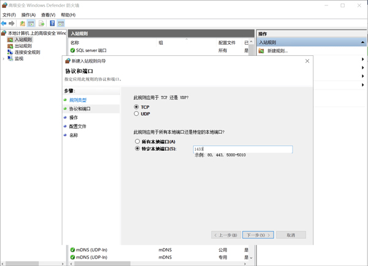
Task: Select 入站规则 in the tree
Action: [x=23, y=40]
